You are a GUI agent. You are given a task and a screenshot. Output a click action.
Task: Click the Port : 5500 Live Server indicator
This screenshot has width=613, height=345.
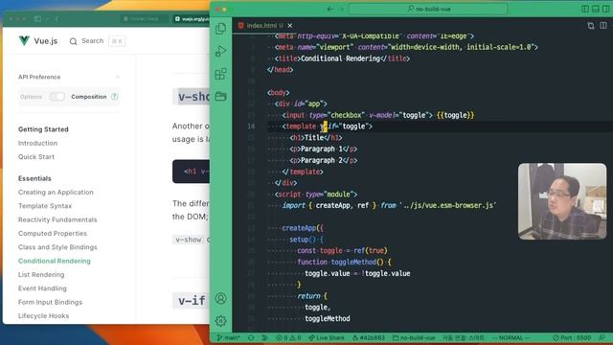(x=572, y=337)
